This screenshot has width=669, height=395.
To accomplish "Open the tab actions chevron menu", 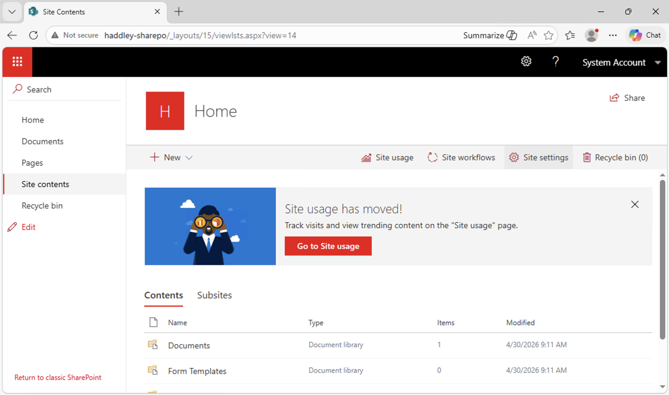I will pyautogui.click(x=12, y=12).
